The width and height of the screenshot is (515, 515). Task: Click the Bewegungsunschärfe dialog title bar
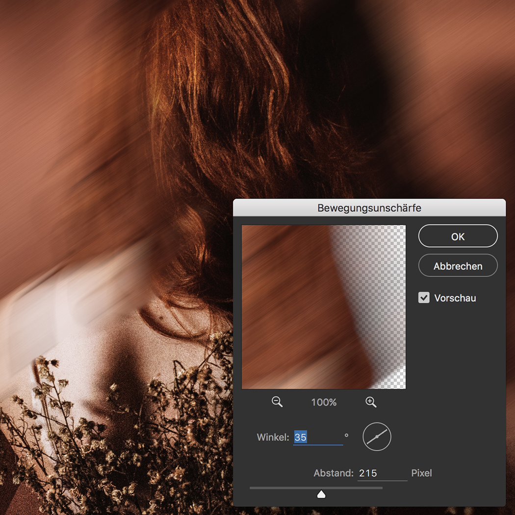pos(369,208)
